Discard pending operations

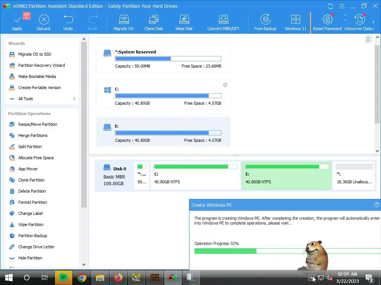tap(44, 23)
